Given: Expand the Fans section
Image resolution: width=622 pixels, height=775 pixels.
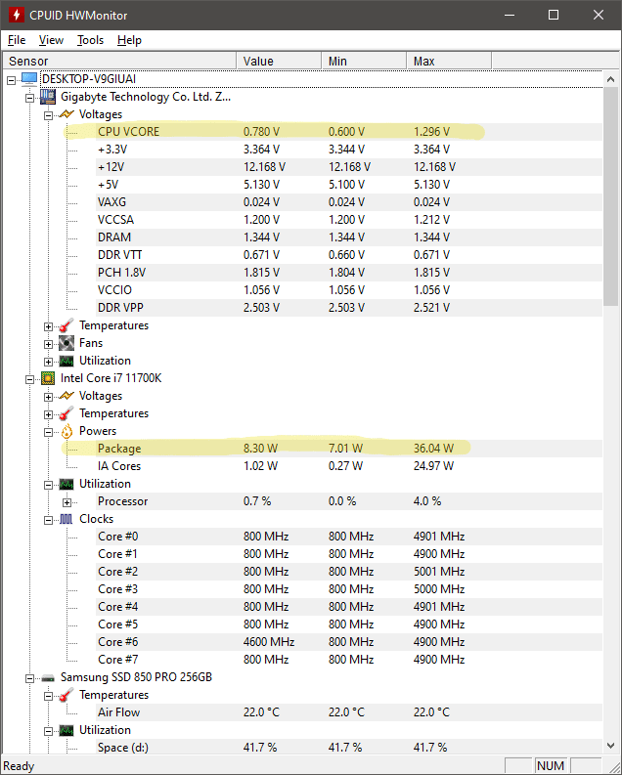Looking at the screenshot, I should tap(48, 344).
